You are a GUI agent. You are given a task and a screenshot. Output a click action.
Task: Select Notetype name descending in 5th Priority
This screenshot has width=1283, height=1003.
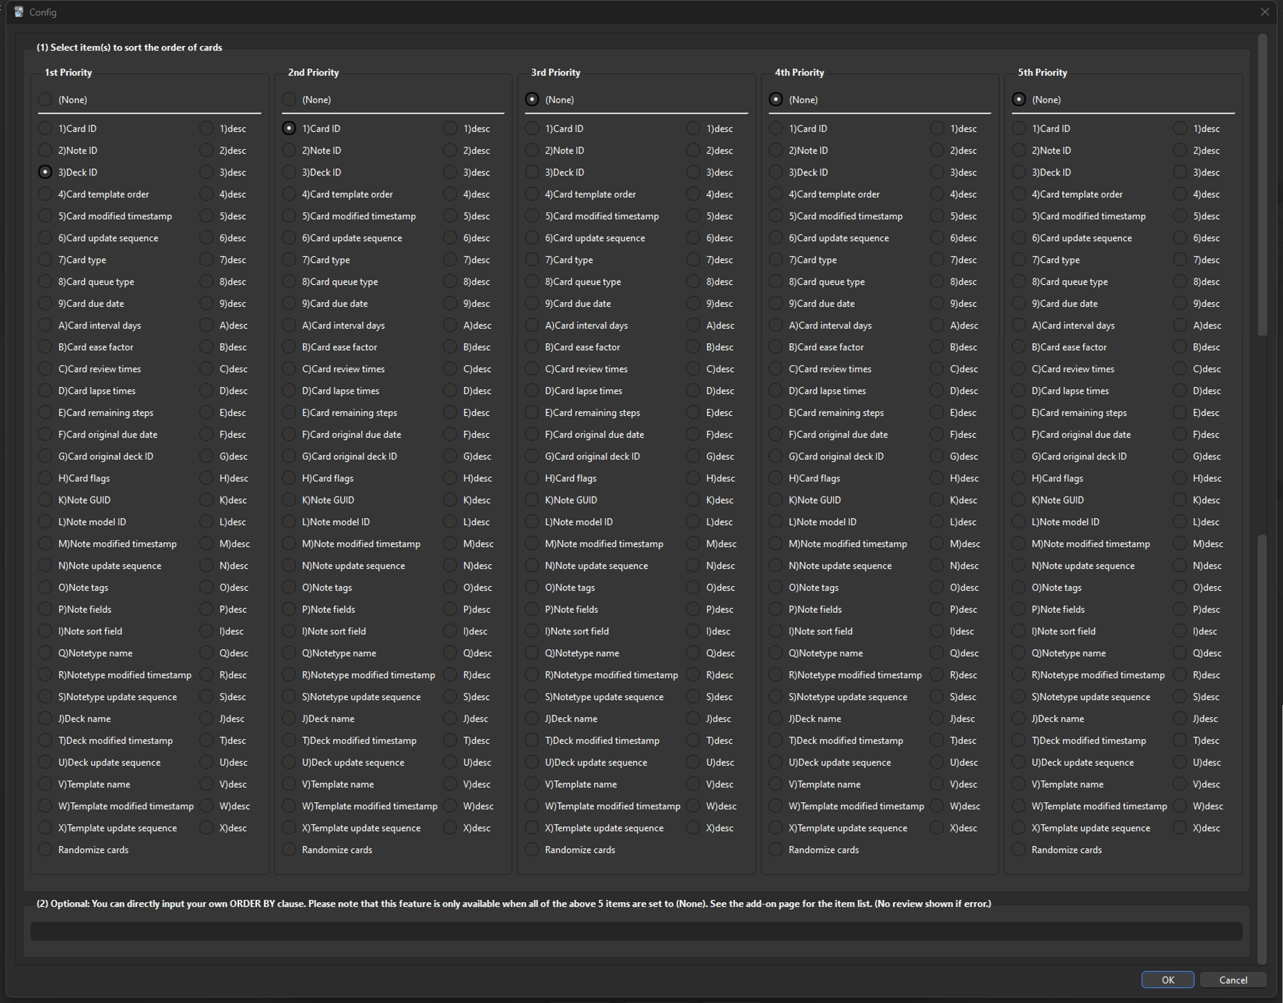click(x=1180, y=653)
